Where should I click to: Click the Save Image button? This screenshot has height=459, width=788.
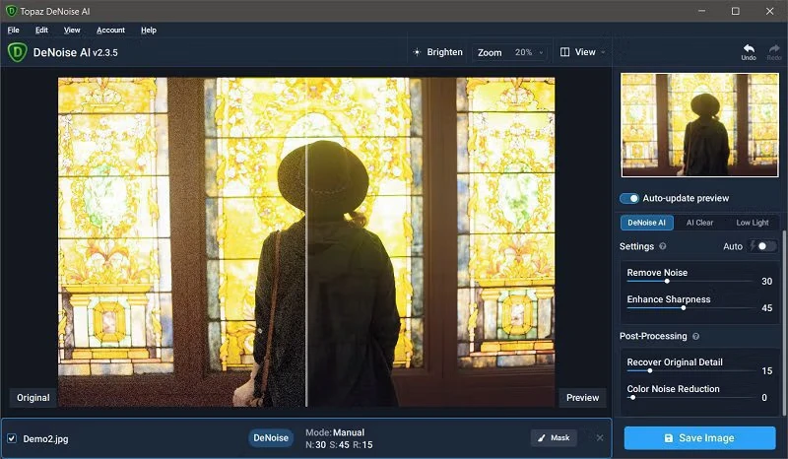(699, 437)
